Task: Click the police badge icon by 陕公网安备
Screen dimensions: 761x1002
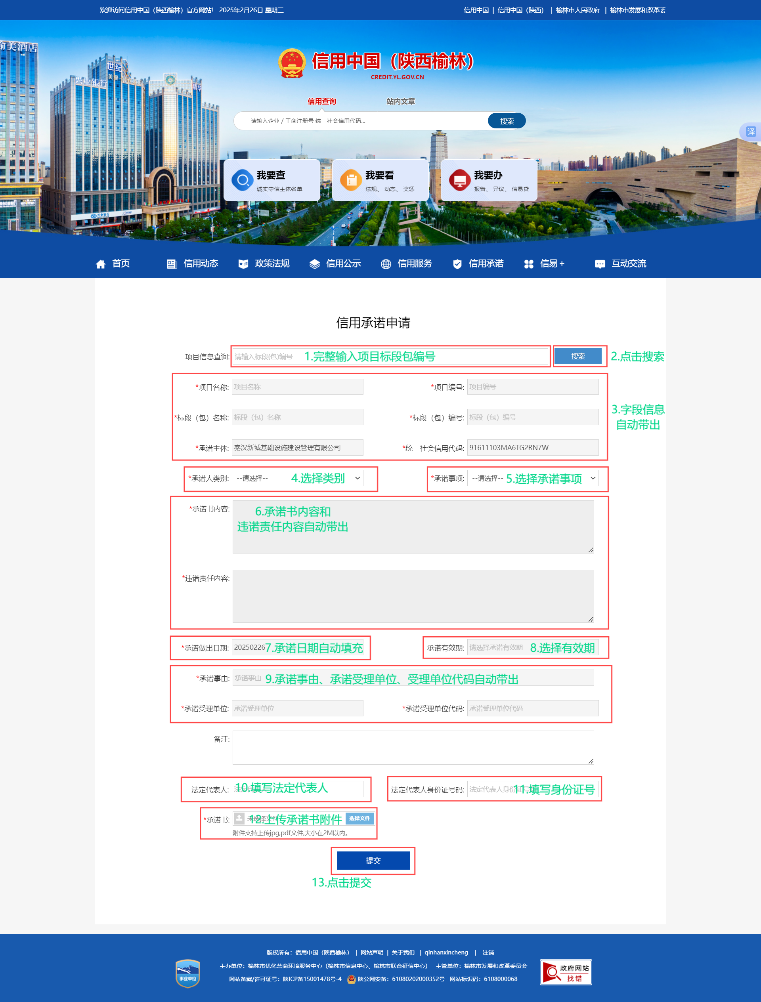Action: tap(351, 979)
